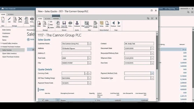
Task: Click Delete icon in background window ribbon
Action: [x=20, y=20]
